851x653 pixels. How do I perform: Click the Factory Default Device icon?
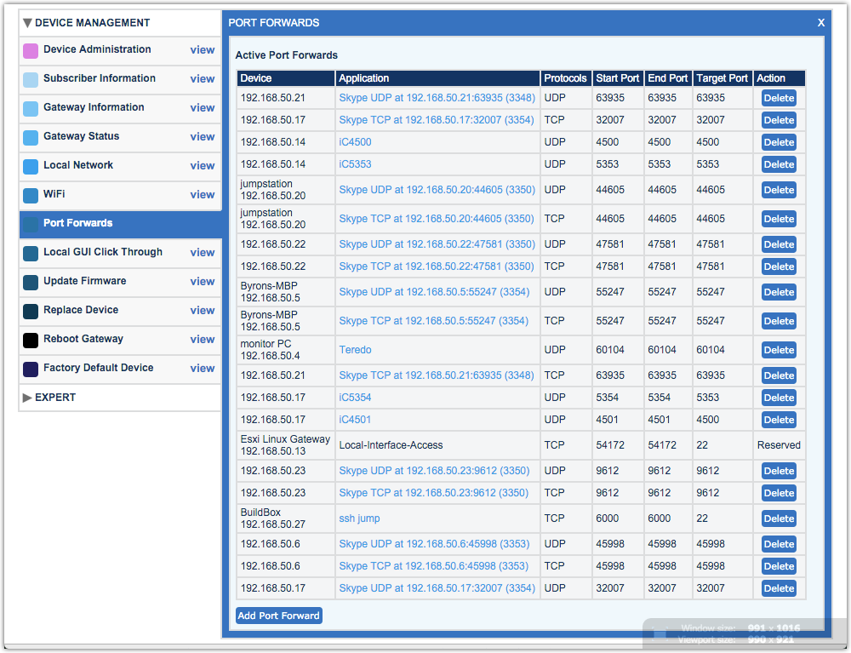(30, 368)
